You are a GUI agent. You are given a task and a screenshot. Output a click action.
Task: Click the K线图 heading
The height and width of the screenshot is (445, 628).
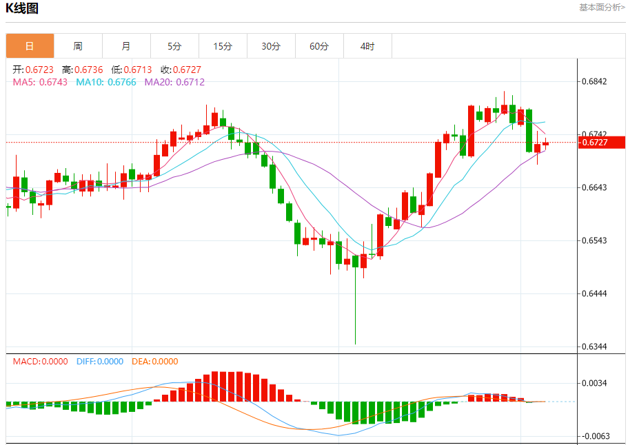tap(22, 8)
